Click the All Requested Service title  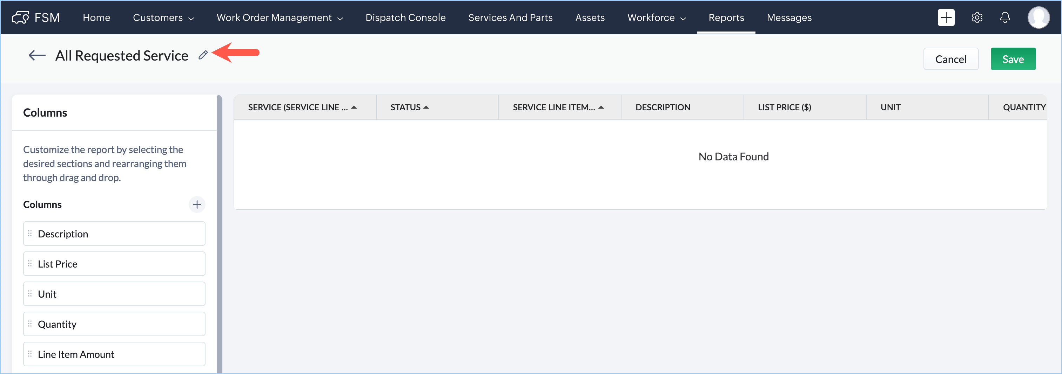point(122,56)
